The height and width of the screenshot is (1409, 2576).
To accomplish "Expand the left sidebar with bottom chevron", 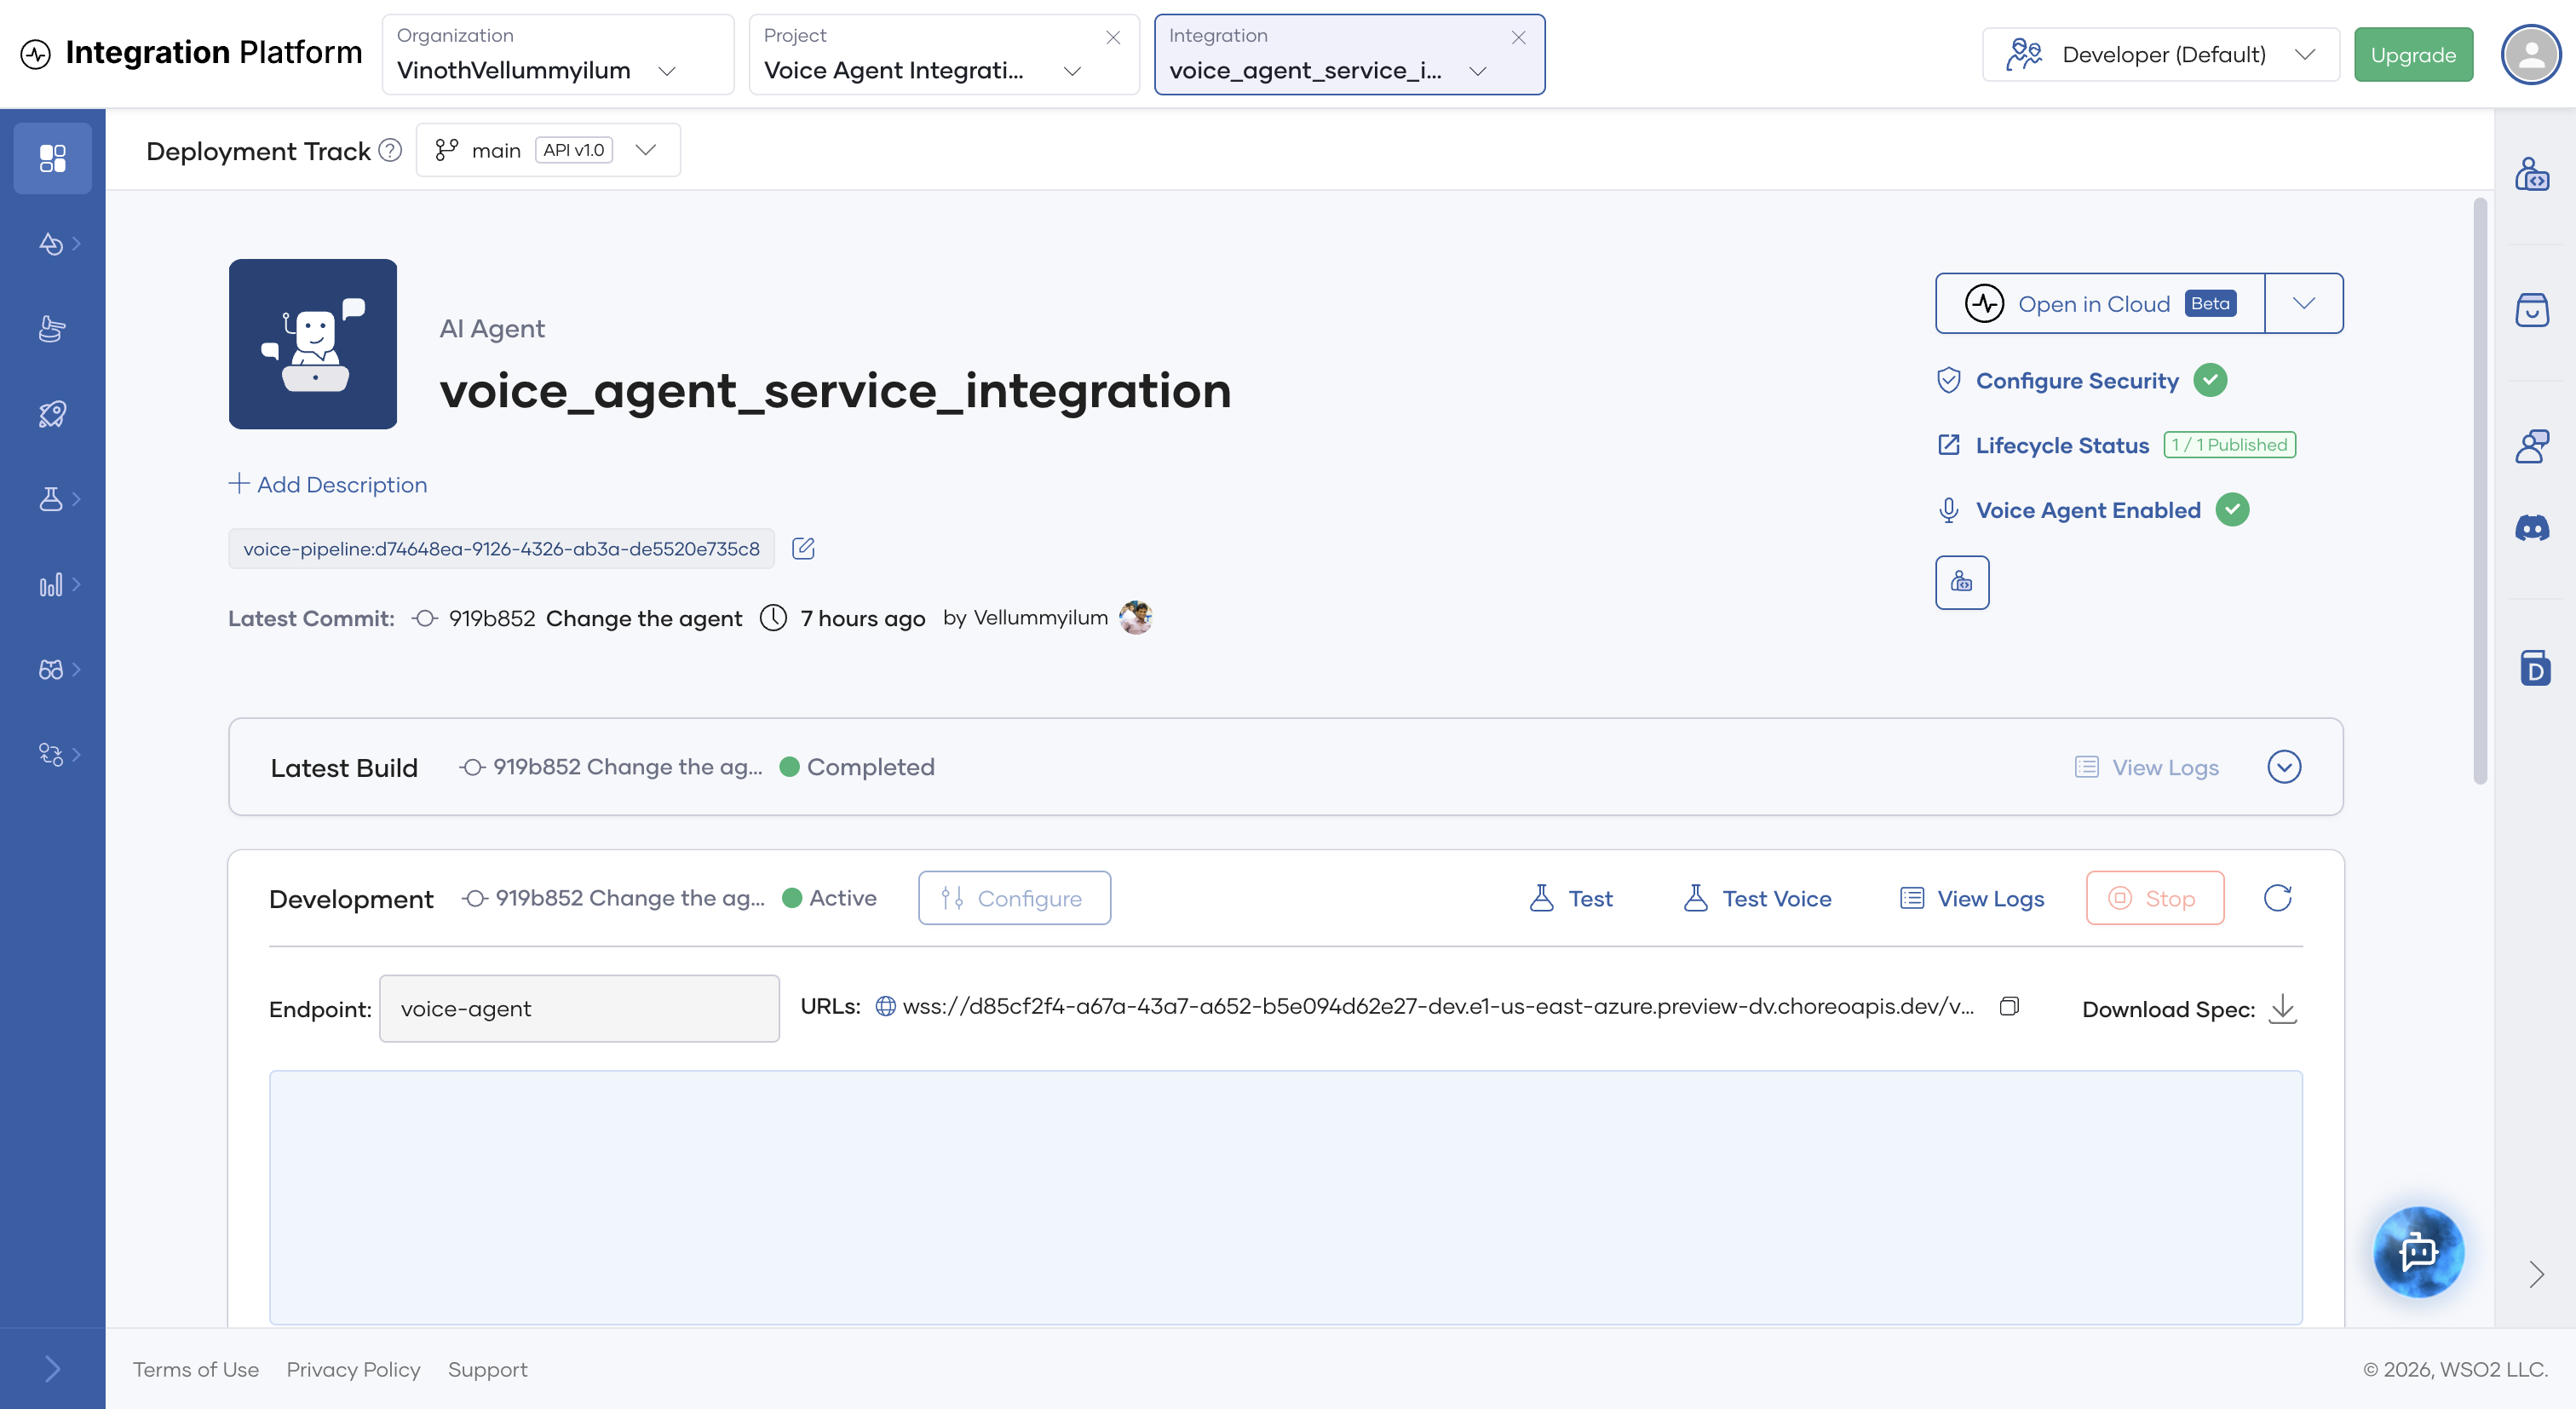I will tap(52, 1369).
